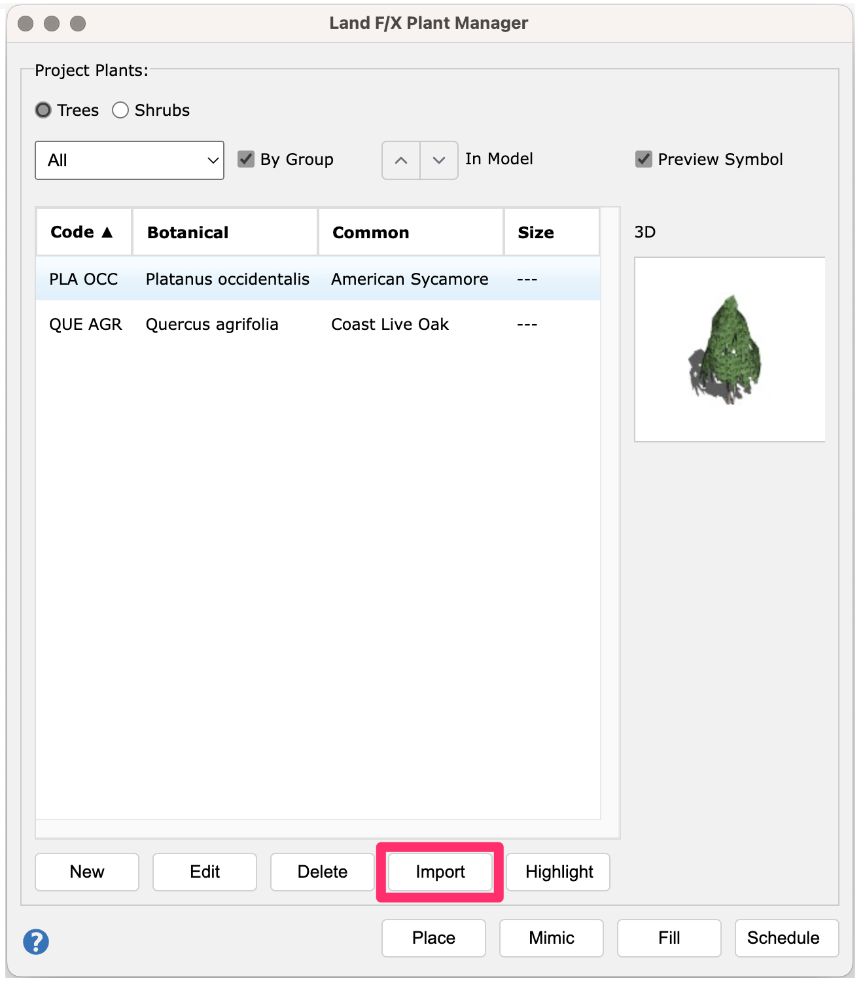865x985 pixels.
Task: Click the Place button
Action: [x=434, y=938]
